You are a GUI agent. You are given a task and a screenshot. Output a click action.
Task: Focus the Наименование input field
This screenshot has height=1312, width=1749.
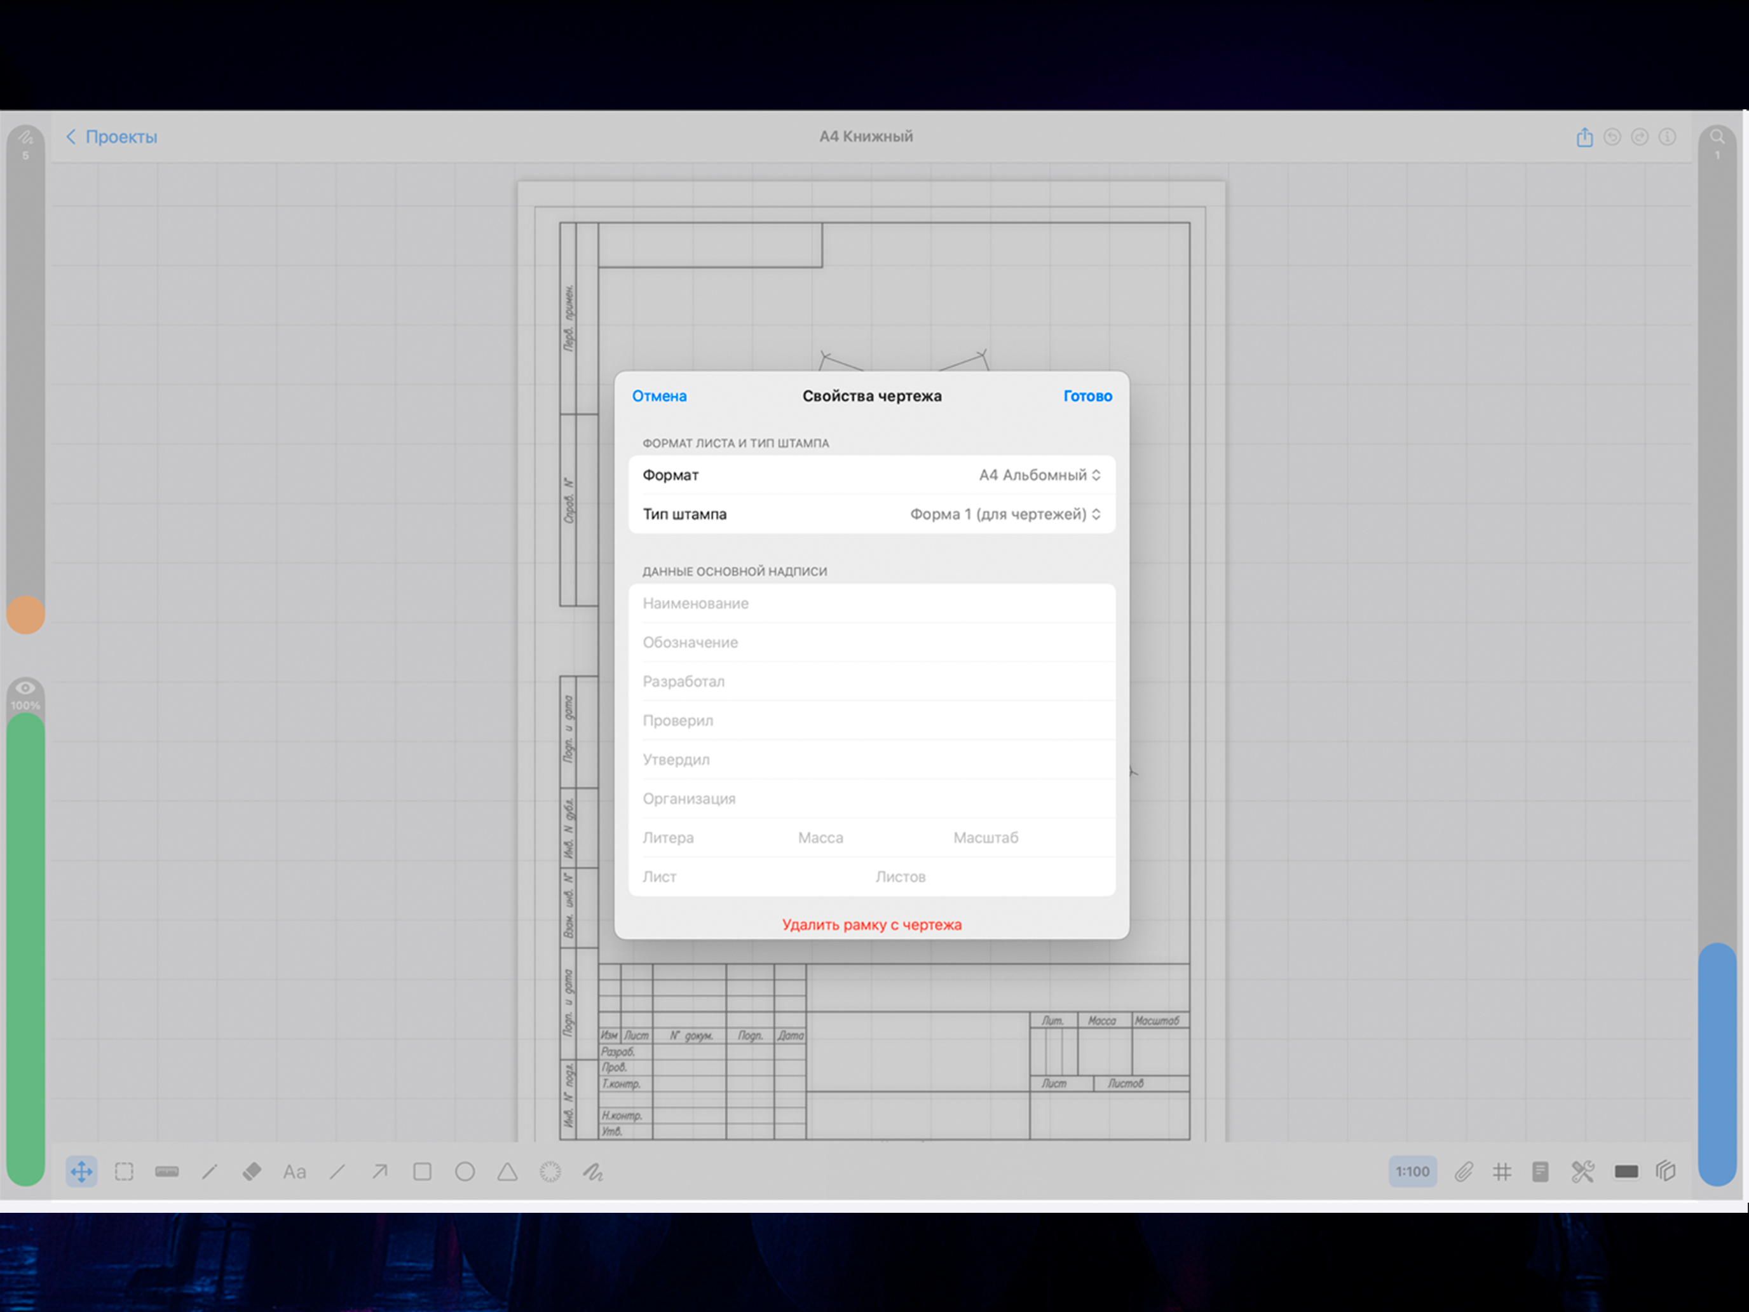(872, 603)
